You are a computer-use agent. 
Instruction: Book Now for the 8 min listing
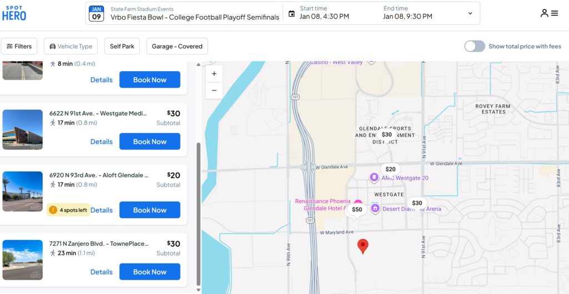pos(150,80)
